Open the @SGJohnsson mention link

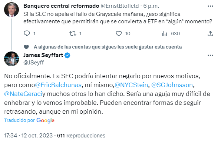[x=172, y=85]
